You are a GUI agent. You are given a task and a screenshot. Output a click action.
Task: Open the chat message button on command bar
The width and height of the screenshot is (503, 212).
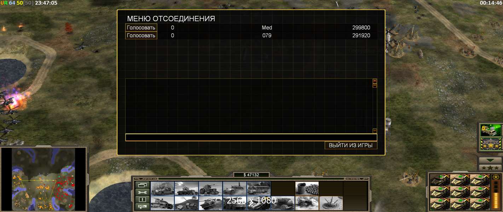tap(142, 207)
